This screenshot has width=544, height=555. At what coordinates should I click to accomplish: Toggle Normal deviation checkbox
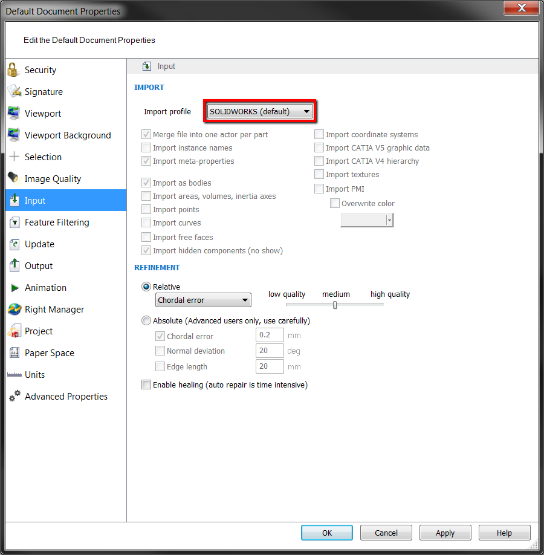point(160,351)
